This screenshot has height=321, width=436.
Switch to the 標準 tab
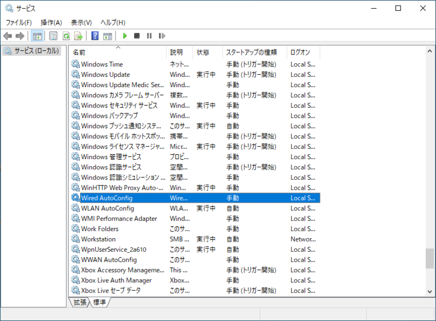[99, 302]
